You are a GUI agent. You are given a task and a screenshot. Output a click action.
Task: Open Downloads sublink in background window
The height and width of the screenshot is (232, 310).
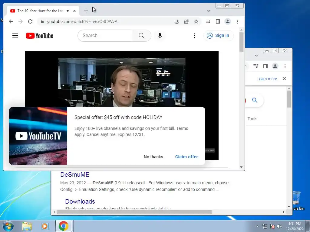point(80,201)
